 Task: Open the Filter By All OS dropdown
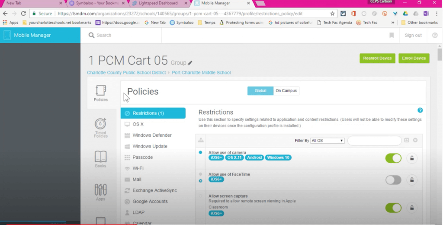(327, 141)
